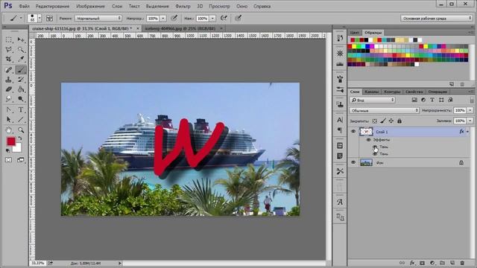Screen dimensions: 477x268
Task: Open the History panel icon
Action: (340, 38)
